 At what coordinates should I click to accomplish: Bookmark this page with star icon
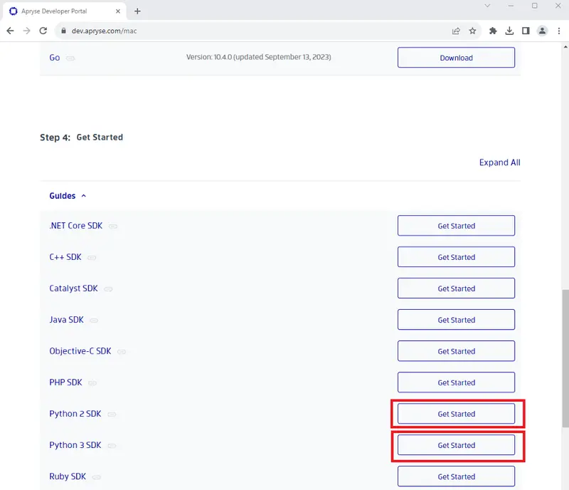point(472,31)
